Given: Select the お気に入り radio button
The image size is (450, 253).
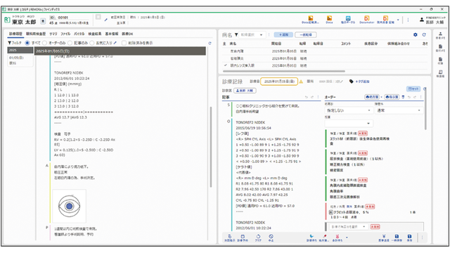Looking at the screenshot, I should click(x=92, y=43).
